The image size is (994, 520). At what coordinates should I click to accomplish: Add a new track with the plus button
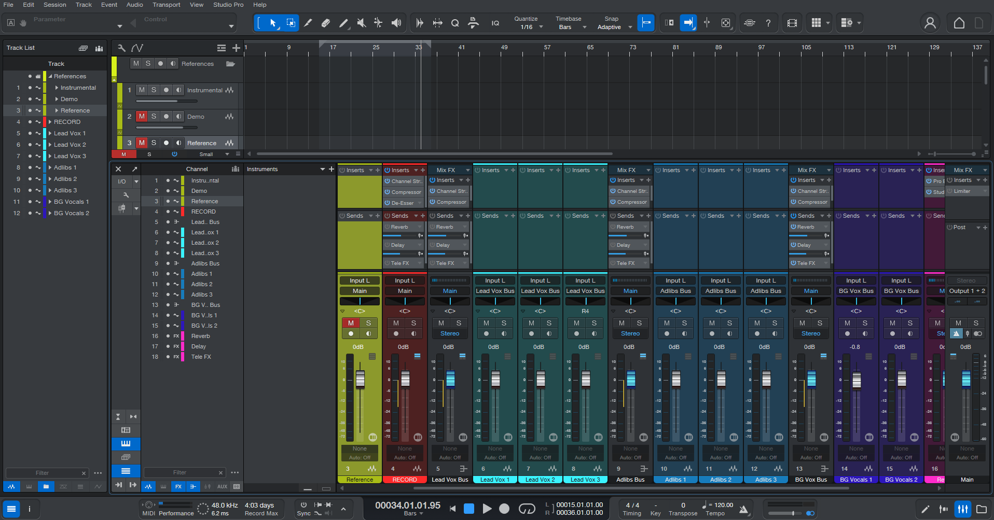click(237, 48)
